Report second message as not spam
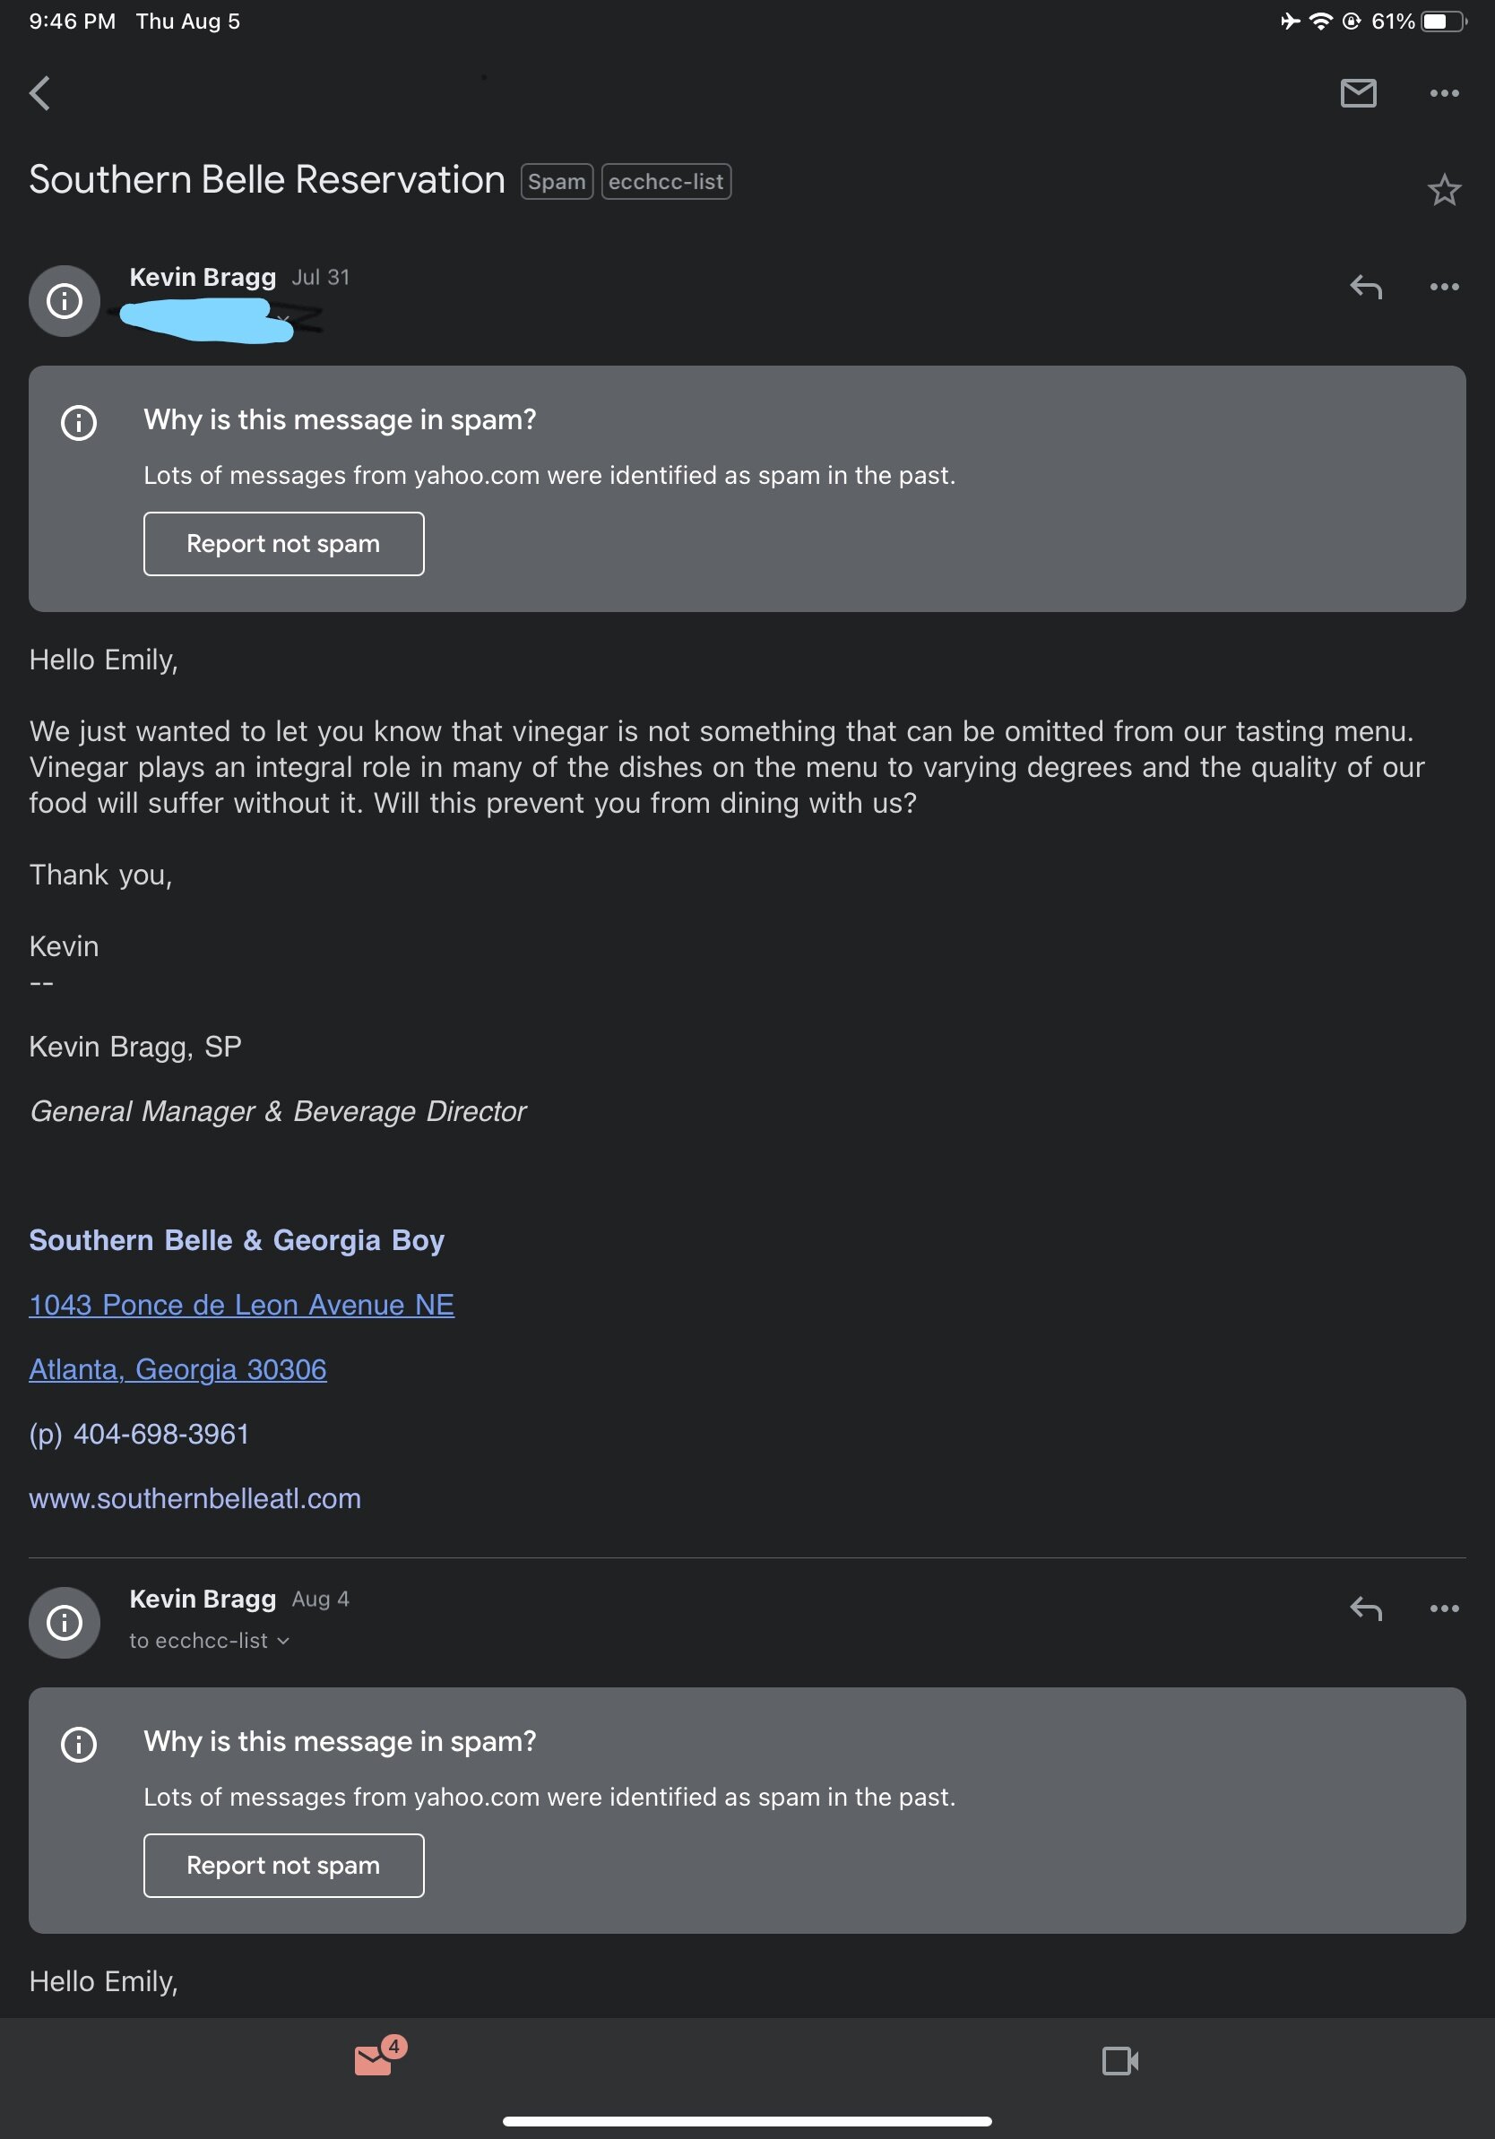Viewport: 1495px width, 2139px height. 283,1865
